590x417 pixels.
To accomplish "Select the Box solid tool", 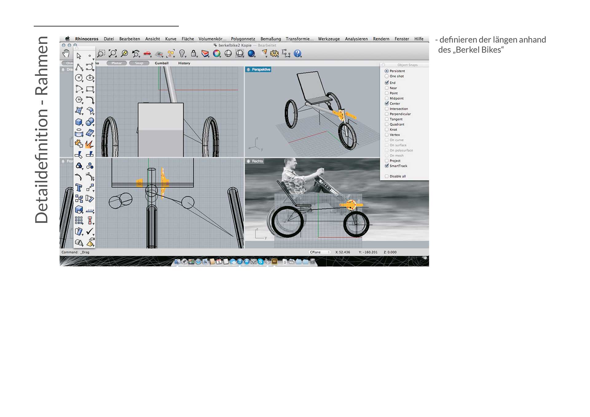I will click(x=79, y=122).
